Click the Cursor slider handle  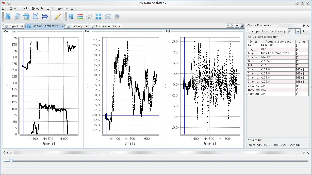(11, 161)
